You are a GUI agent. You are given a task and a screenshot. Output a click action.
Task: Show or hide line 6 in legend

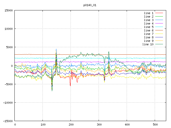point(149,30)
